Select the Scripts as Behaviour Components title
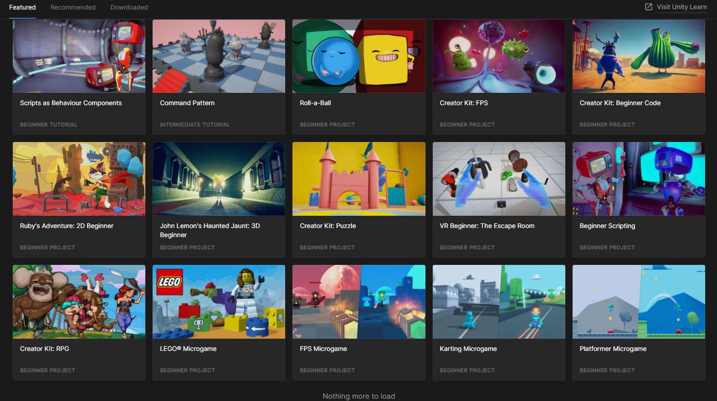The height and width of the screenshot is (401, 717). pos(71,103)
